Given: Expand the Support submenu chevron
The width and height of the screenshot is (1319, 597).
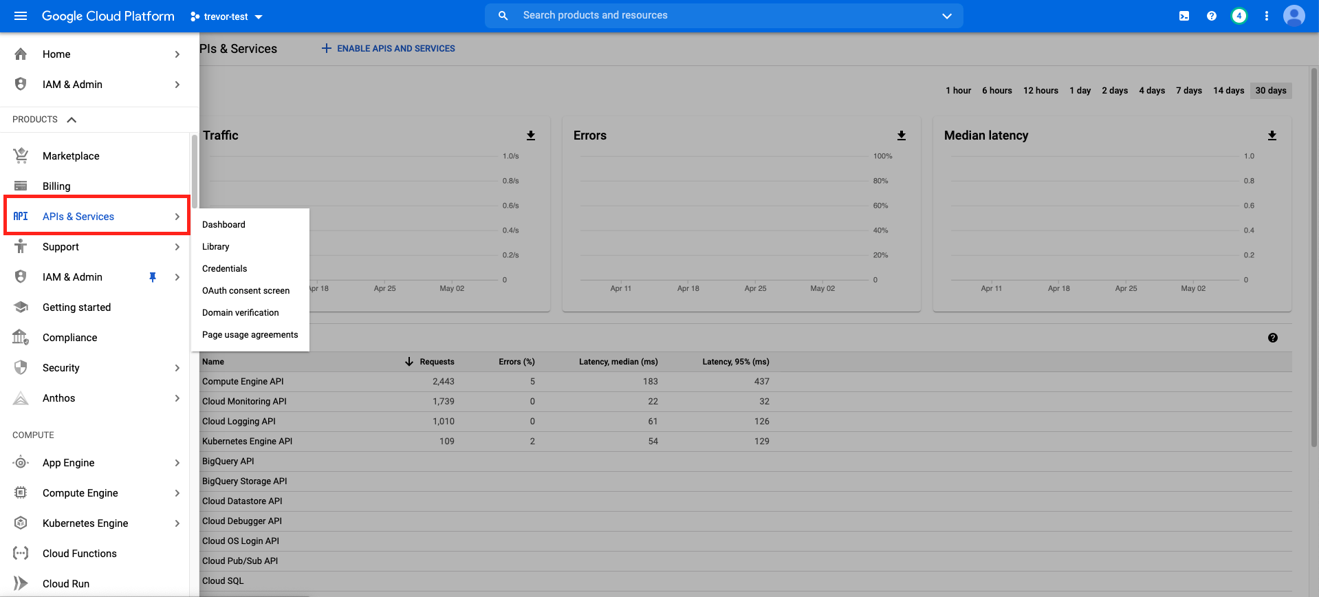Looking at the screenshot, I should 177,247.
